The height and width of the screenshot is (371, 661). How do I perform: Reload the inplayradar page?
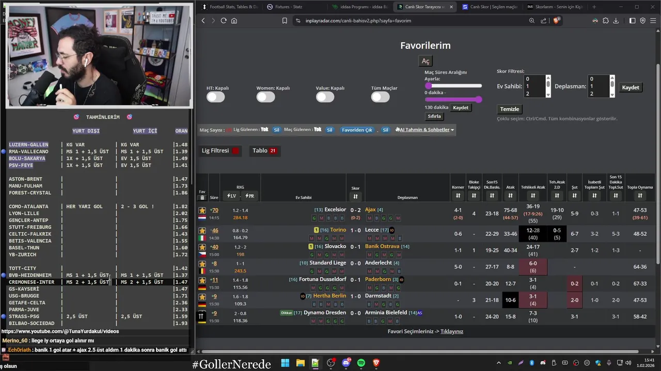click(x=224, y=21)
